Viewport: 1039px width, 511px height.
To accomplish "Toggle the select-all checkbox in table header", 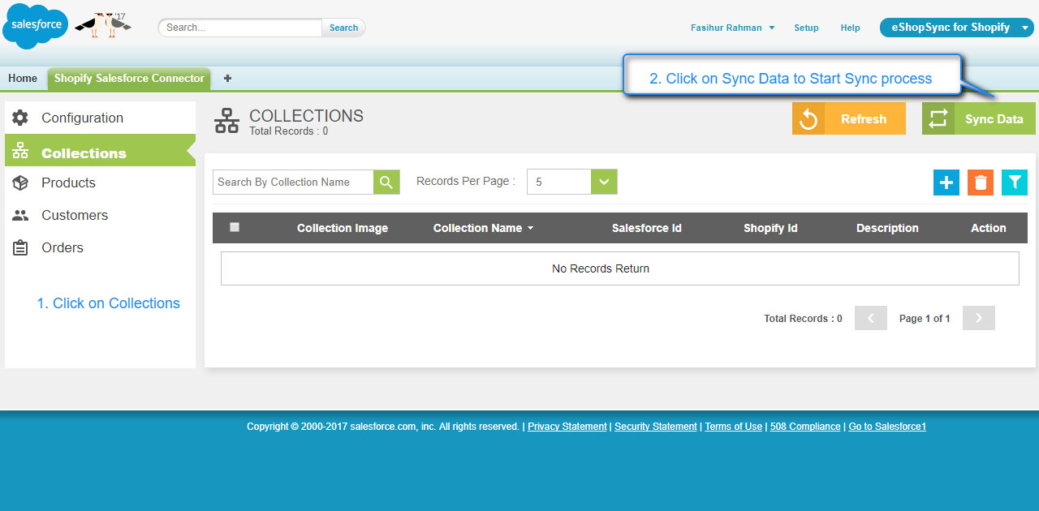I will pos(235,227).
